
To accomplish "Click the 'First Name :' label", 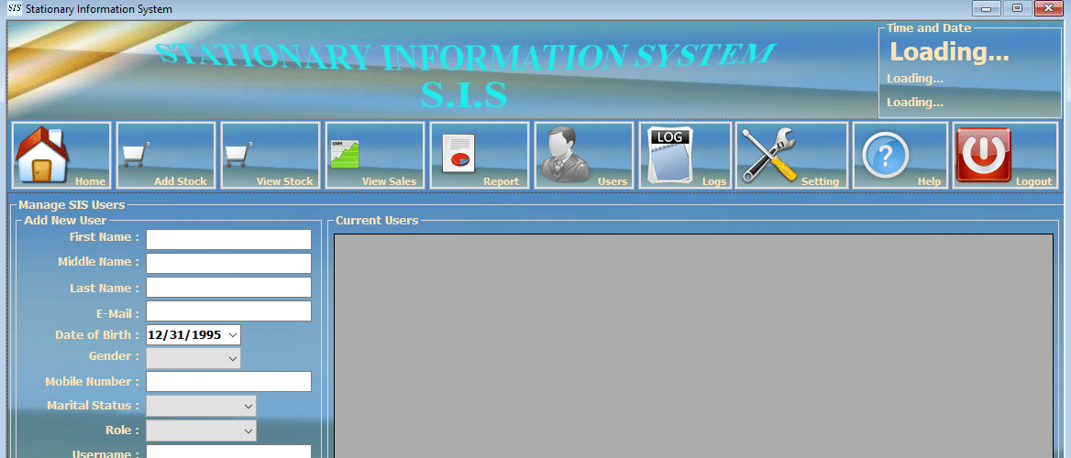I will pyautogui.click(x=105, y=237).
